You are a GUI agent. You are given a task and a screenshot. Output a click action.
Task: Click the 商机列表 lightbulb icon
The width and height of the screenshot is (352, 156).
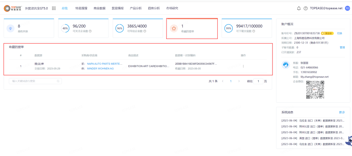point(10,28)
